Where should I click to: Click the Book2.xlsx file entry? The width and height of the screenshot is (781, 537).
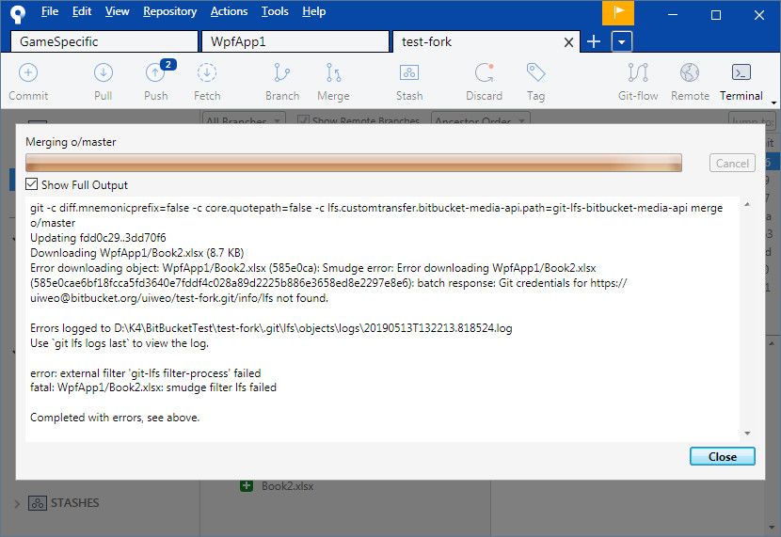pos(287,486)
